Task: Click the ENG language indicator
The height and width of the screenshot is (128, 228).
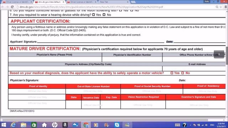Action: [212, 125]
